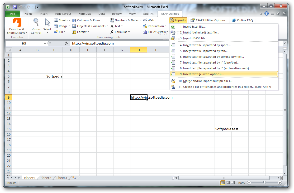Choose Insert text file (with options)
The width and height of the screenshot is (294, 193).
point(224,74)
